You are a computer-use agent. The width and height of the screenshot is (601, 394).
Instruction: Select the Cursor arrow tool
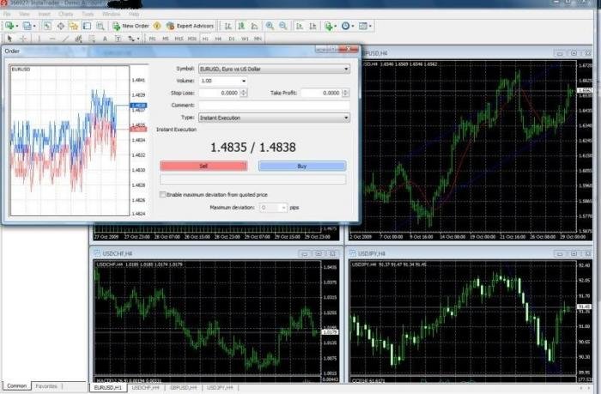(9, 39)
